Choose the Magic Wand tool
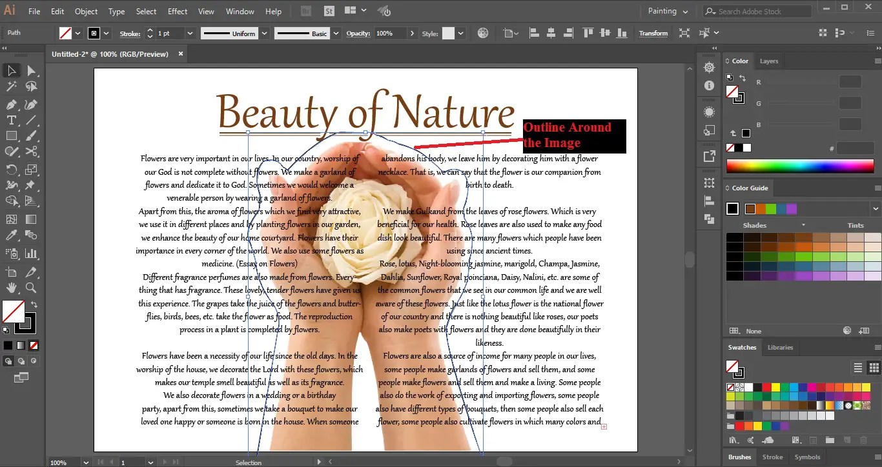The image size is (882, 467). click(11, 86)
